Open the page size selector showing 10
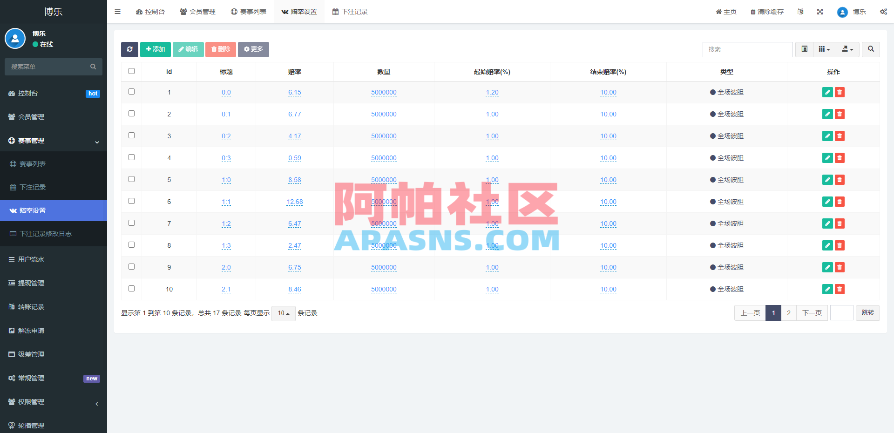Viewport: 894px width, 433px height. pos(283,313)
